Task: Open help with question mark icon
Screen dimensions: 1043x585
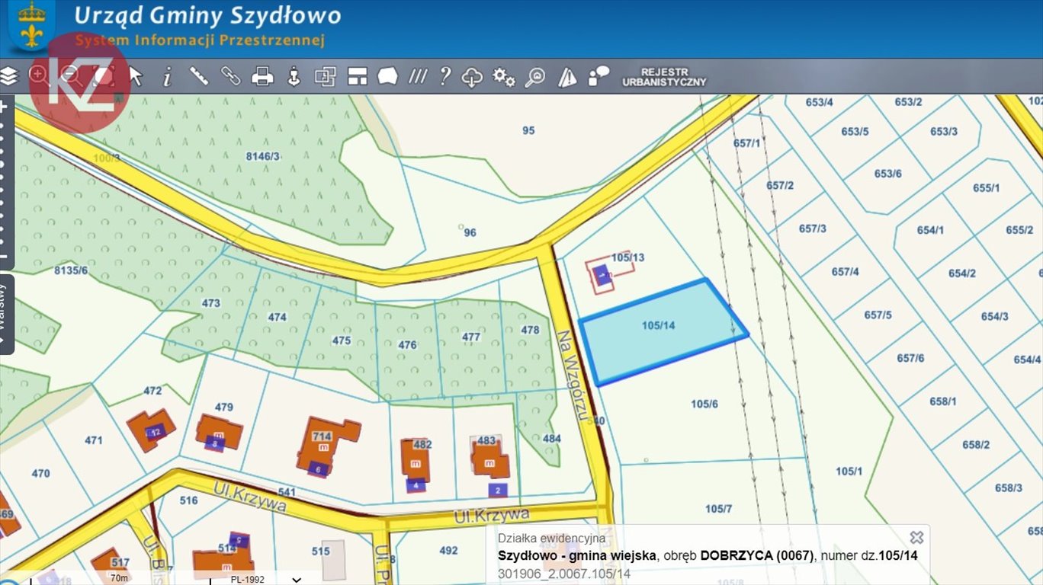Action: (445, 76)
